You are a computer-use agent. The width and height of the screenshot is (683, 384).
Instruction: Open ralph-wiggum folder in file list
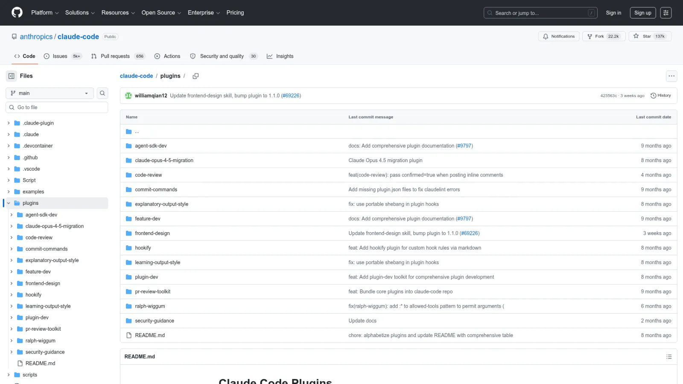tap(150, 306)
